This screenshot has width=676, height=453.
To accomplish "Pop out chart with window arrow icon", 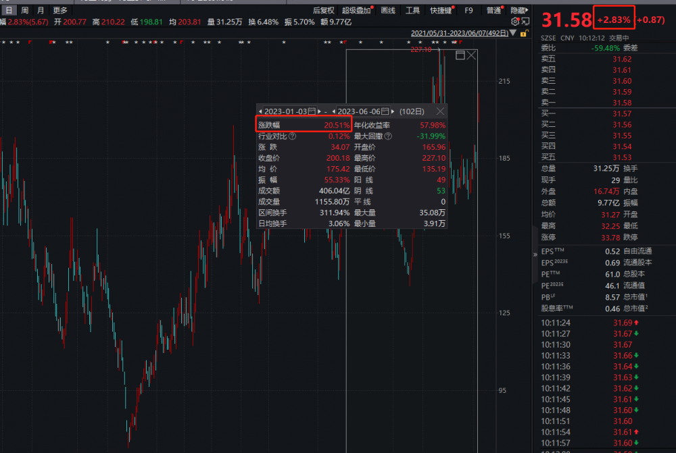I will pos(525,21).
